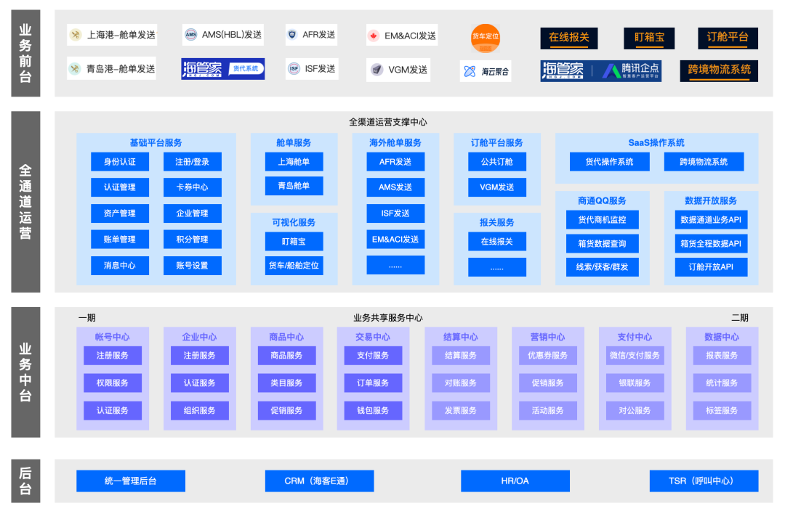Select 数据通道业务API in 数据开放服务

(x=711, y=219)
